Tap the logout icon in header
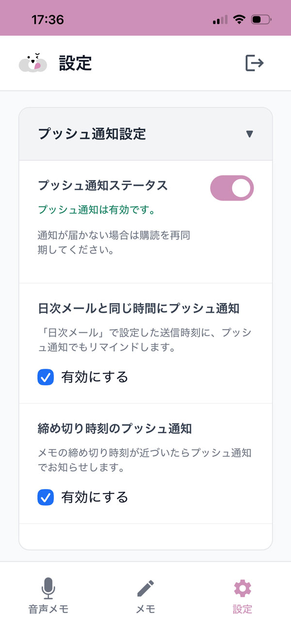The height and width of the screenshot is (631, 291). pyautogui.click(x=254, y=63)
